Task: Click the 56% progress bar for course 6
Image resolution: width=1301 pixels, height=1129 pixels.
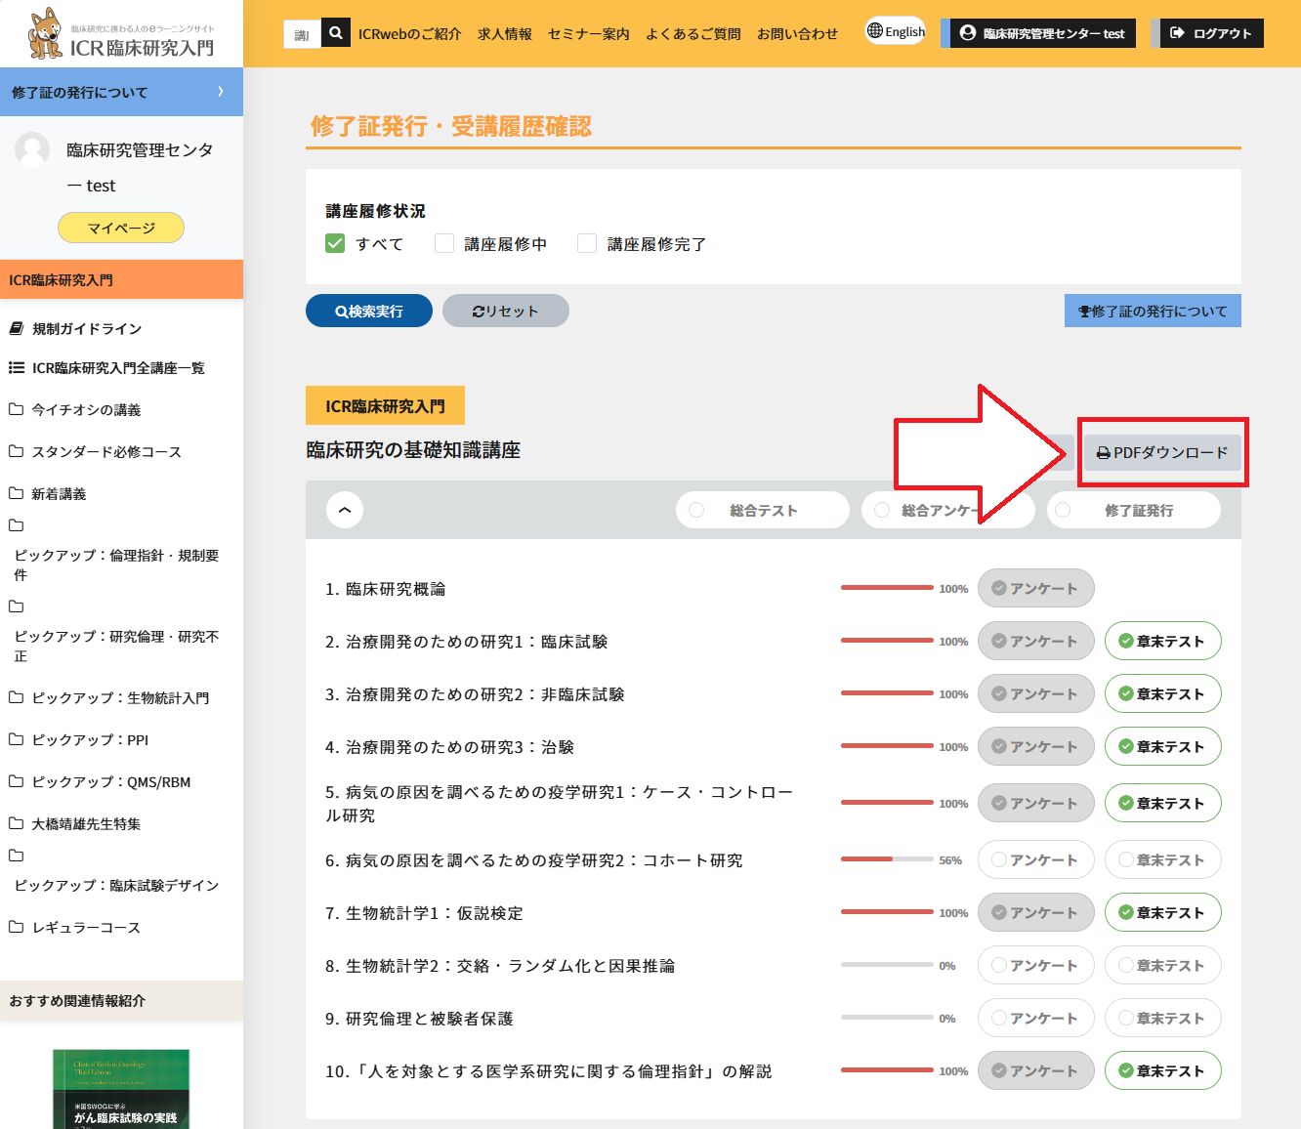Action: tap(886, 859)
